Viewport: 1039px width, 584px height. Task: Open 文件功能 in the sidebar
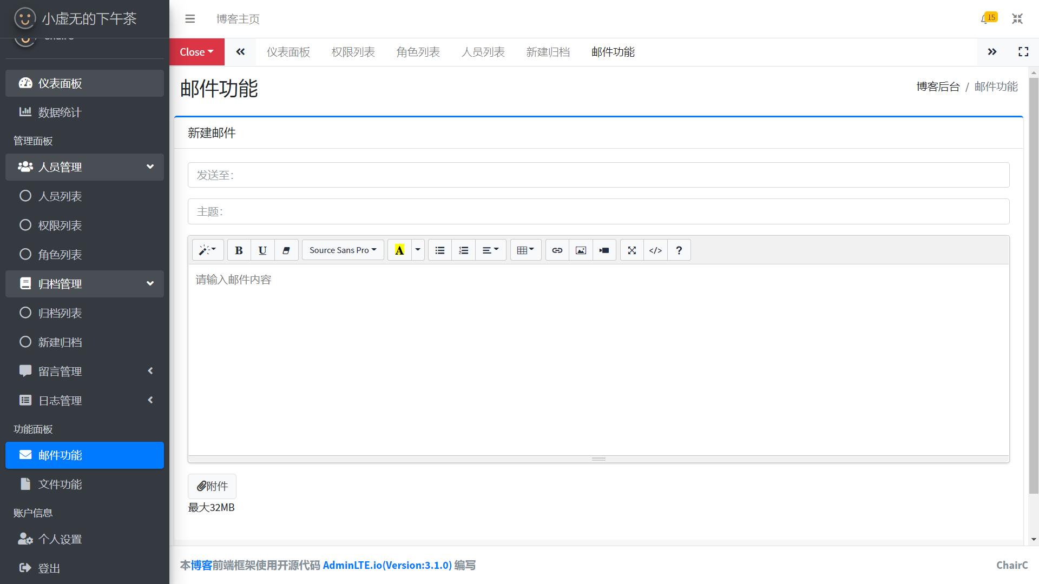[x=60, y=485]
